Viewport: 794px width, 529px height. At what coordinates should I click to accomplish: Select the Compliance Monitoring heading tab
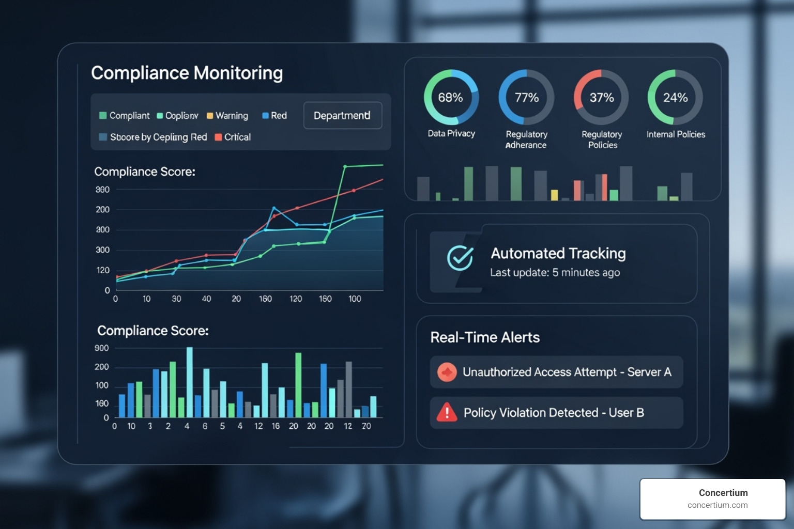[x=187, y=73]
